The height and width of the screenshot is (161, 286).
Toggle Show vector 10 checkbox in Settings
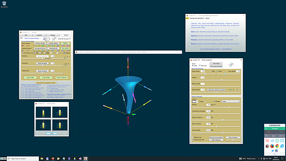click(x=67, y=46)
